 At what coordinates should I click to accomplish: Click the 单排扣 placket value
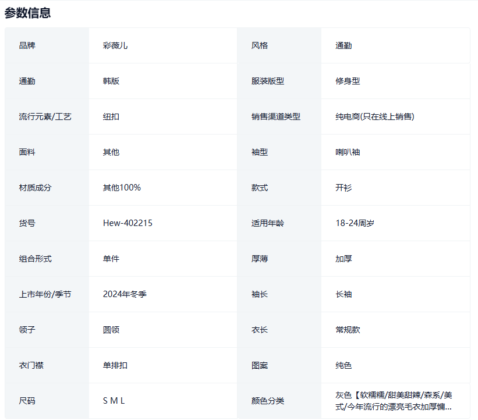(115, 365)
